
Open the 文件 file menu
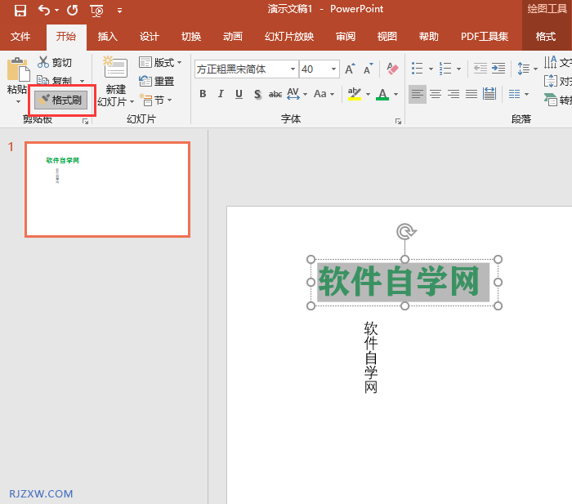coord(20,37)
